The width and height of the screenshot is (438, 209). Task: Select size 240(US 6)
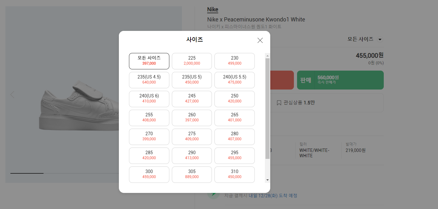[x=149, y=99]
